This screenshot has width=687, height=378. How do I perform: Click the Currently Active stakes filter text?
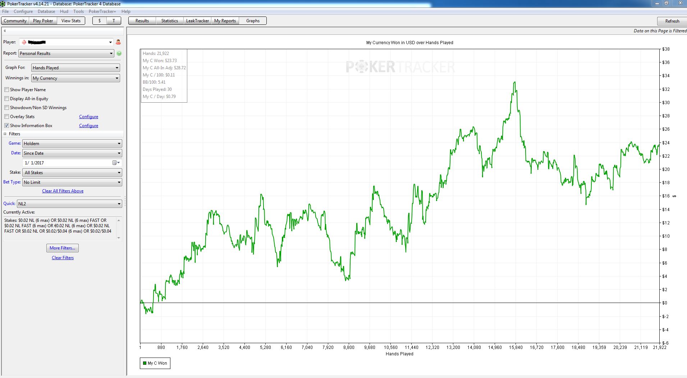[58, 226]
